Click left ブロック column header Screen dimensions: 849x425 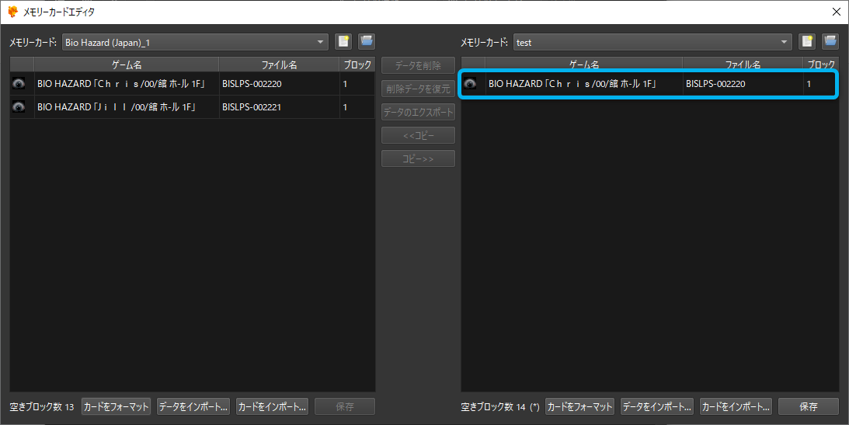pyautogui.click(x=357, y=64)
